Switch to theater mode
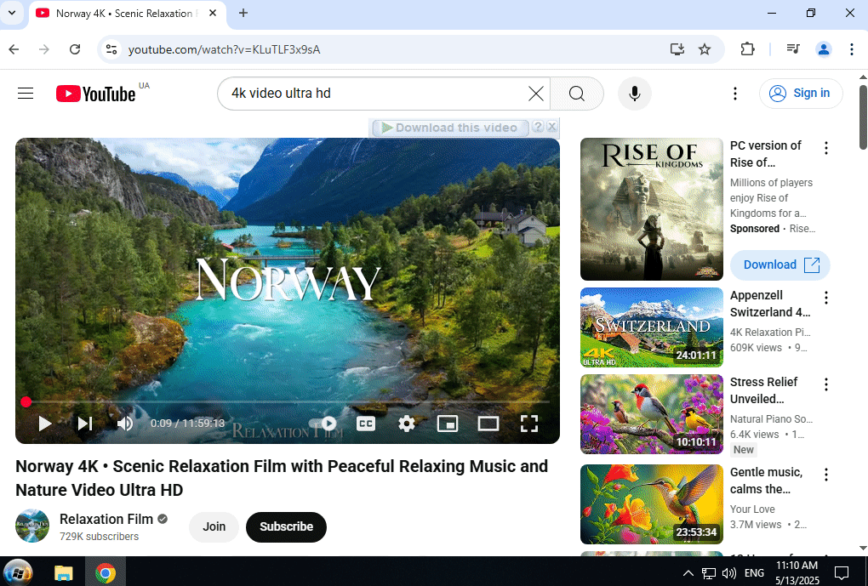The image size is (868, 586). 488,424
